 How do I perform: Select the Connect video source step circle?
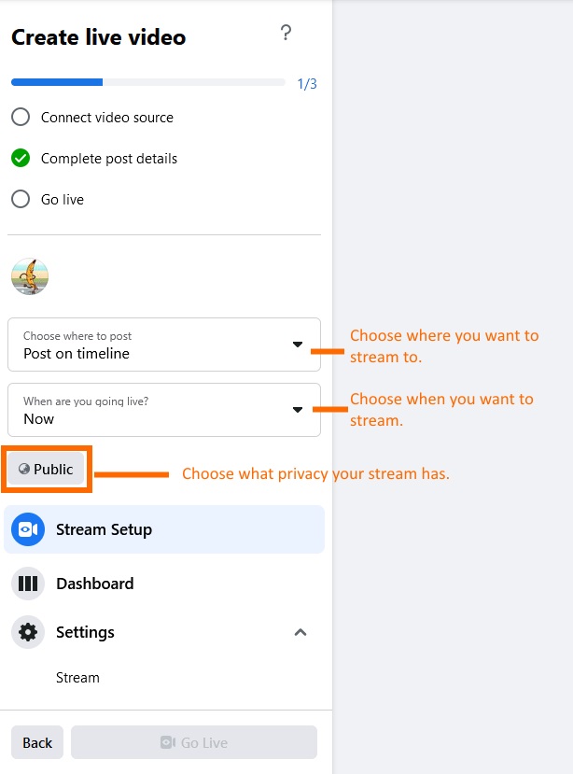(x=21, y=118)
